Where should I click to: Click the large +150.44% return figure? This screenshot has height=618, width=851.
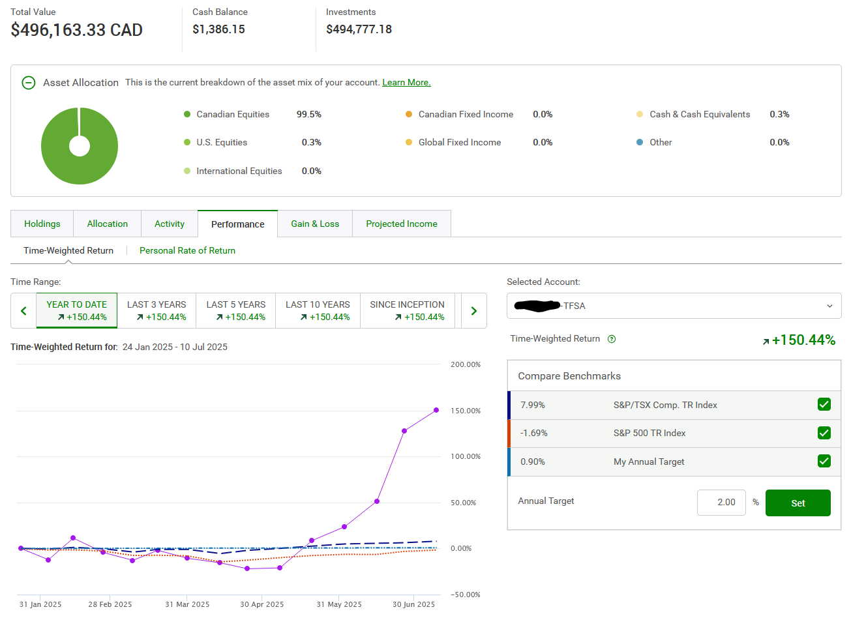tap(803, 340)
